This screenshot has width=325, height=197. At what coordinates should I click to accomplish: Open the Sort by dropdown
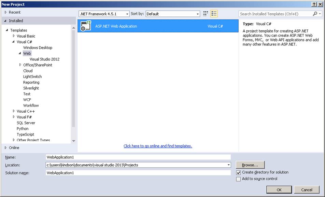coord(197,14)
